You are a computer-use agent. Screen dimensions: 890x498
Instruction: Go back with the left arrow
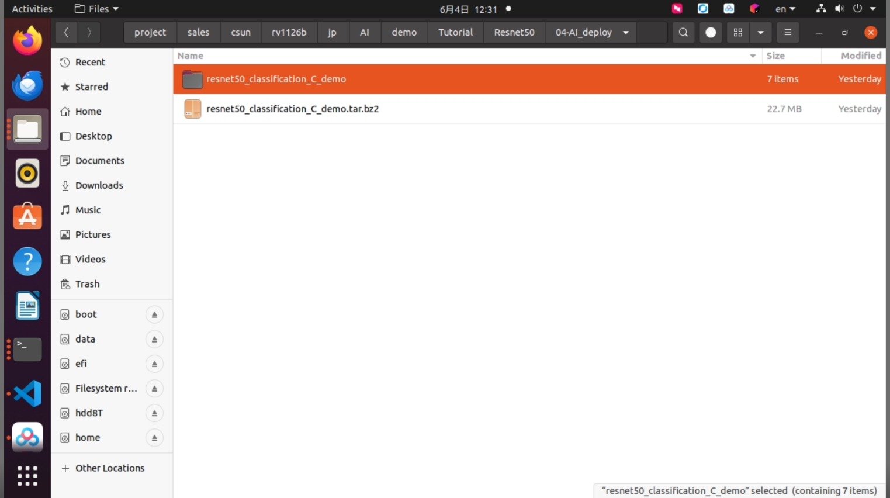pyautogui.click(x=66, y=33)
